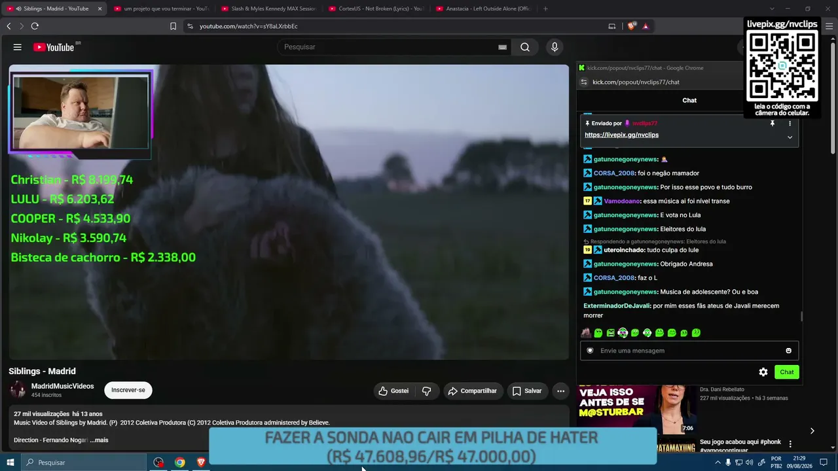Bookmark this page in the address bar
Screen dimensions: 838x471
pos(173,26)
